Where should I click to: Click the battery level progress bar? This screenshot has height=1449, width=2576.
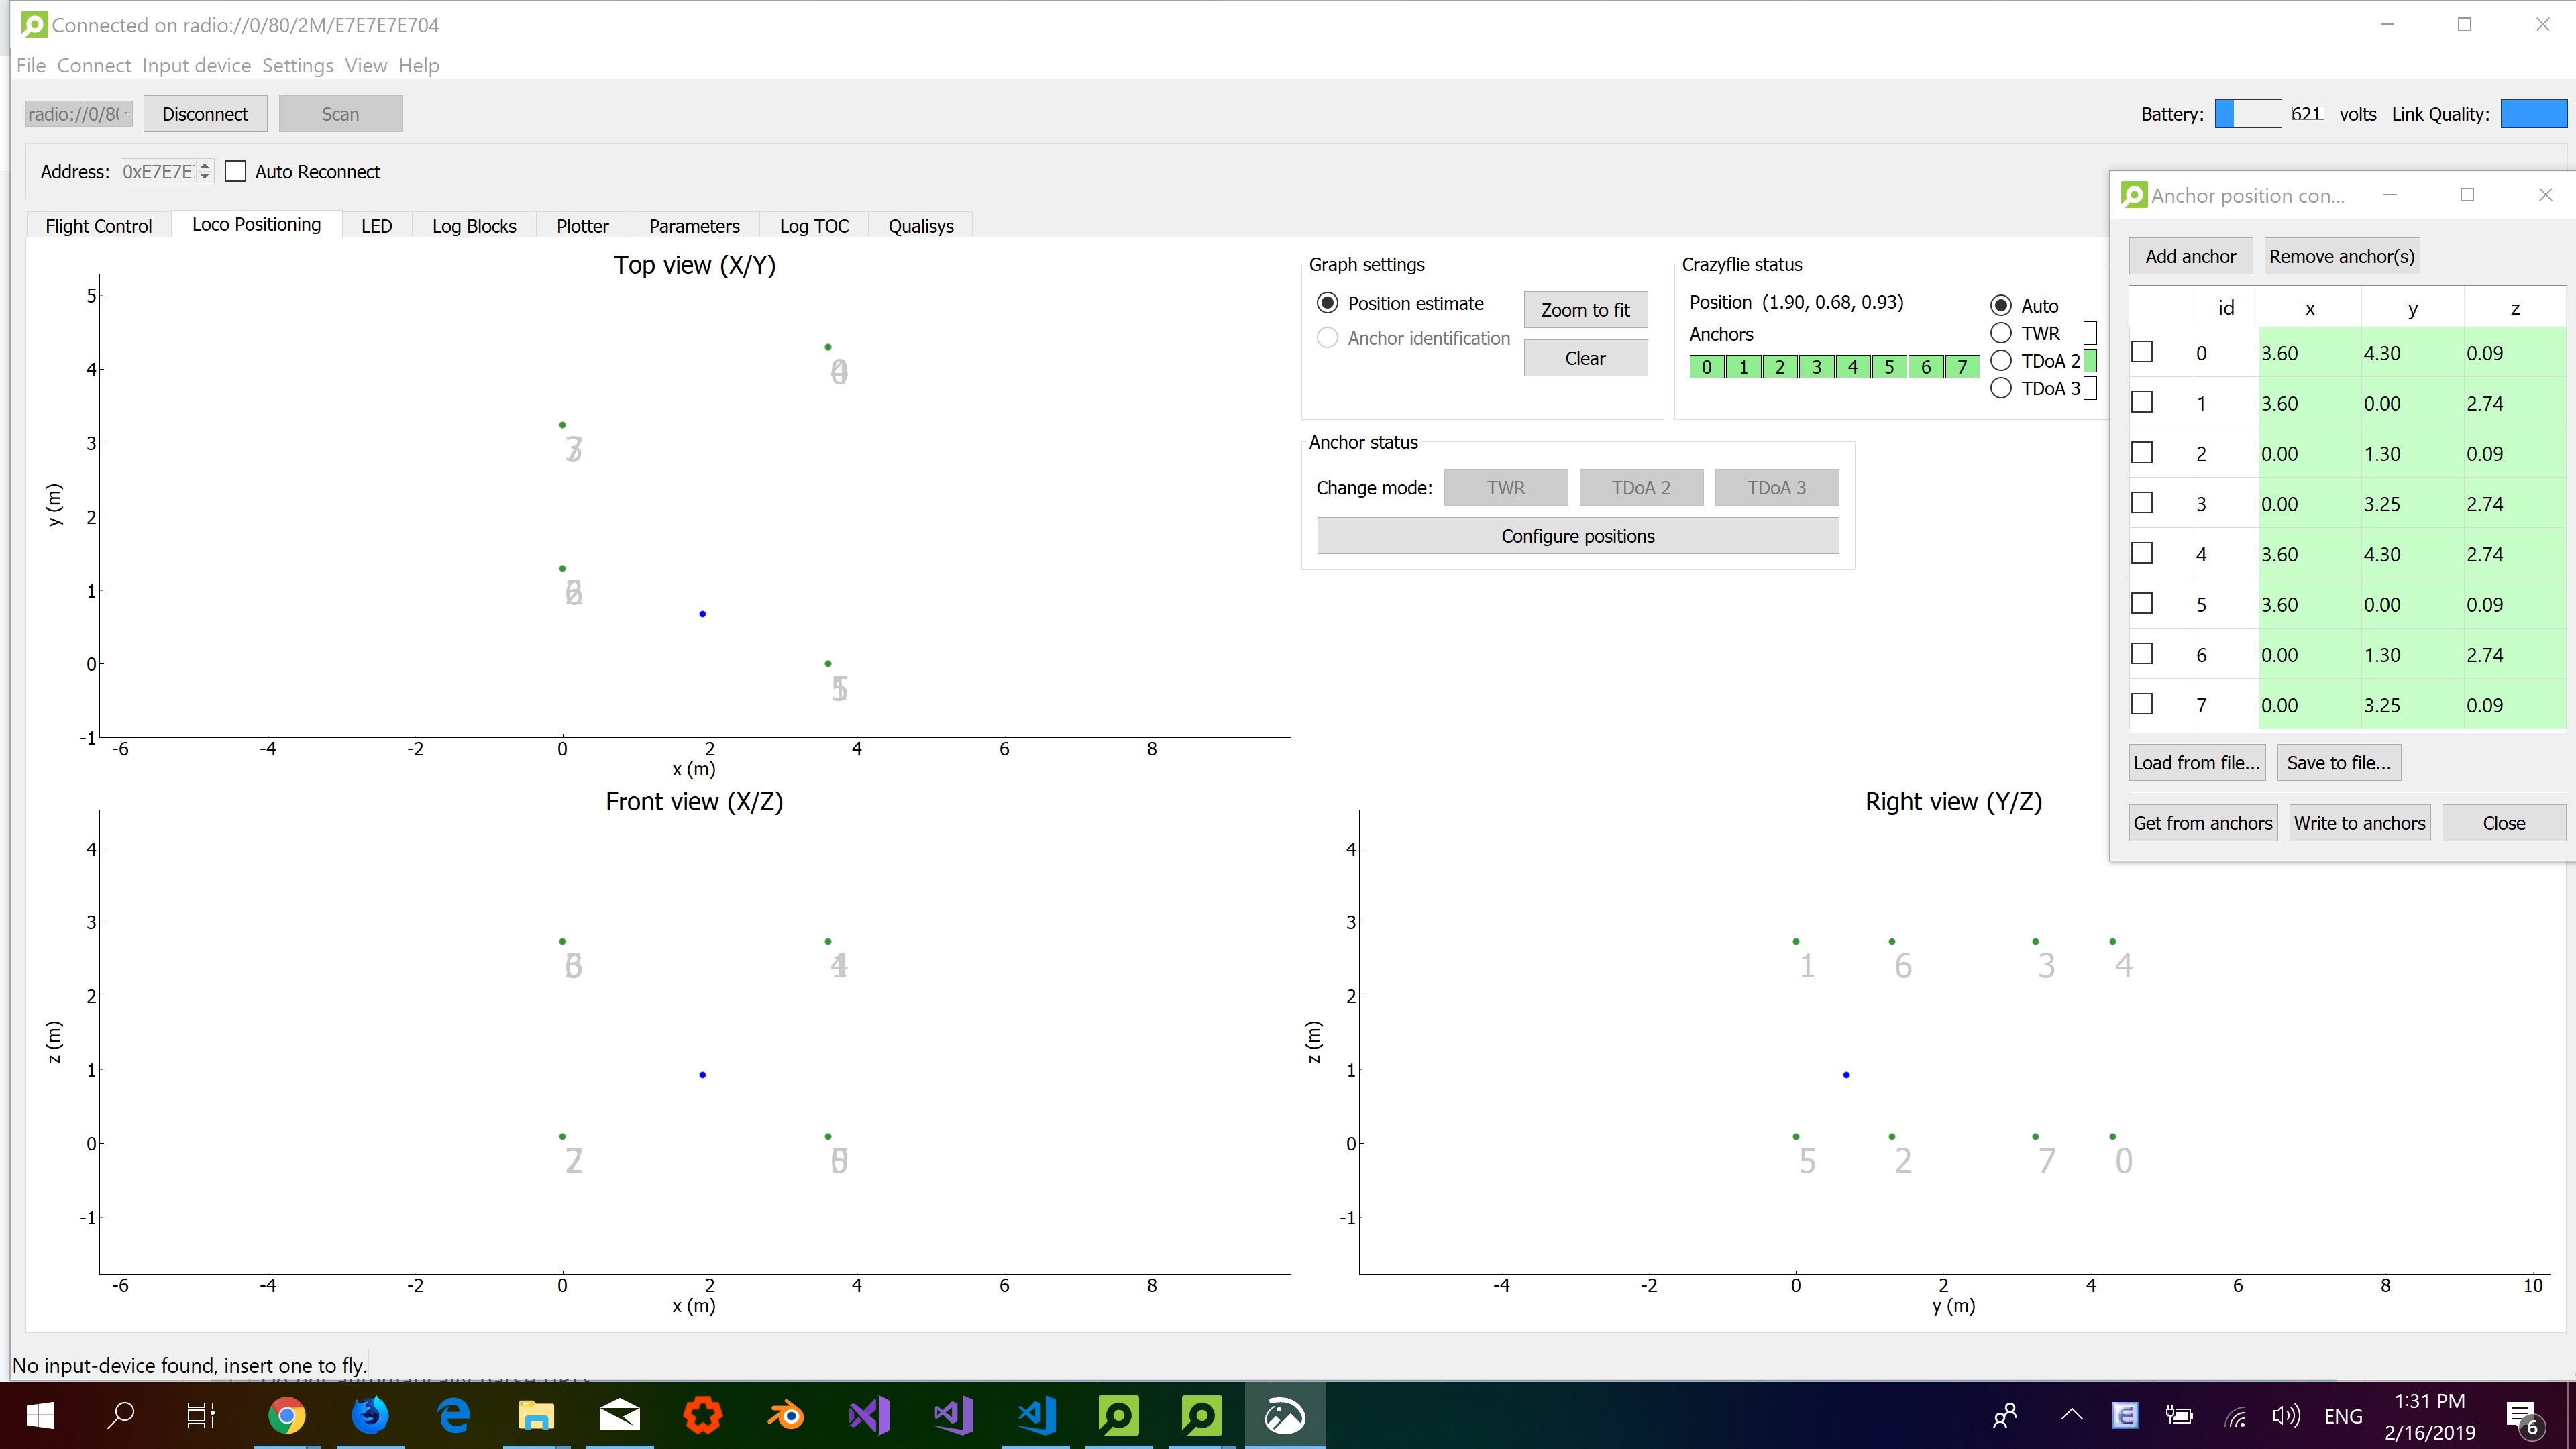(x=2247, y=114)
